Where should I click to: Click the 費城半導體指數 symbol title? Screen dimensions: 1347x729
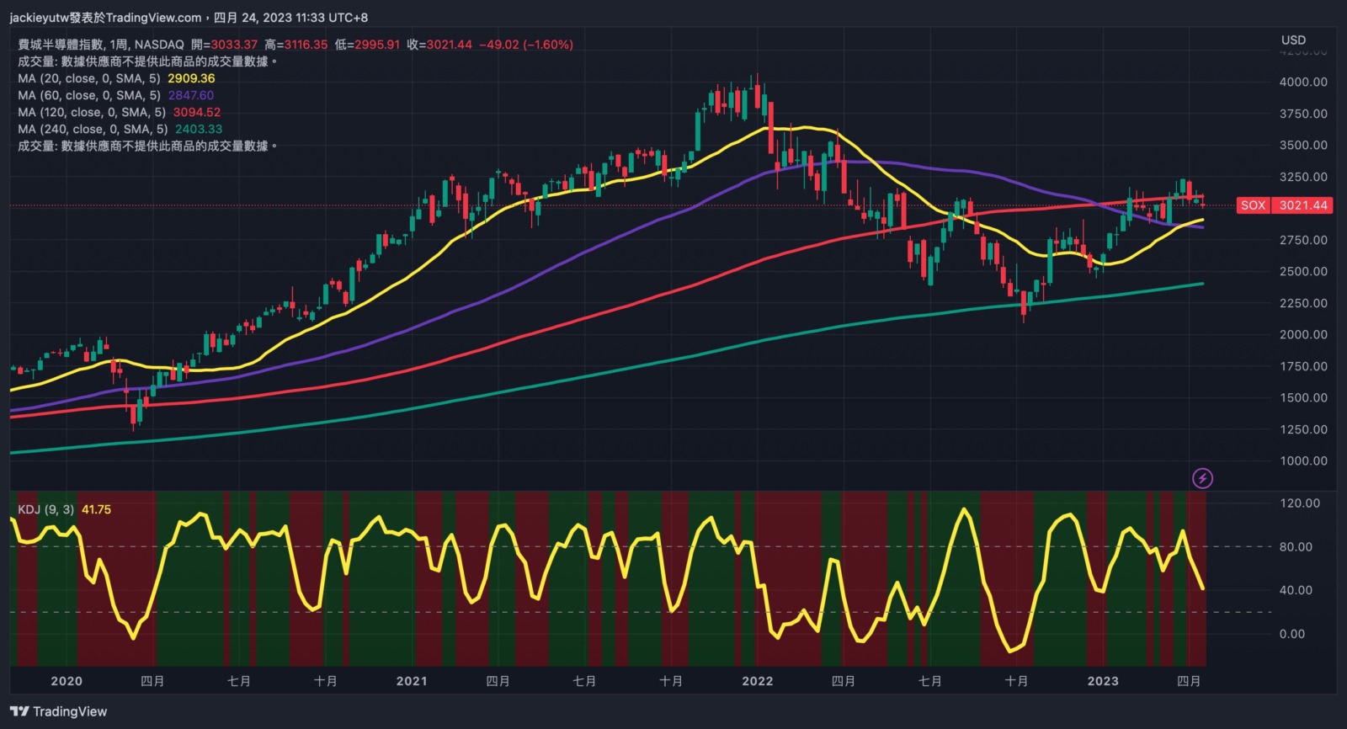(x=61, y=45)
